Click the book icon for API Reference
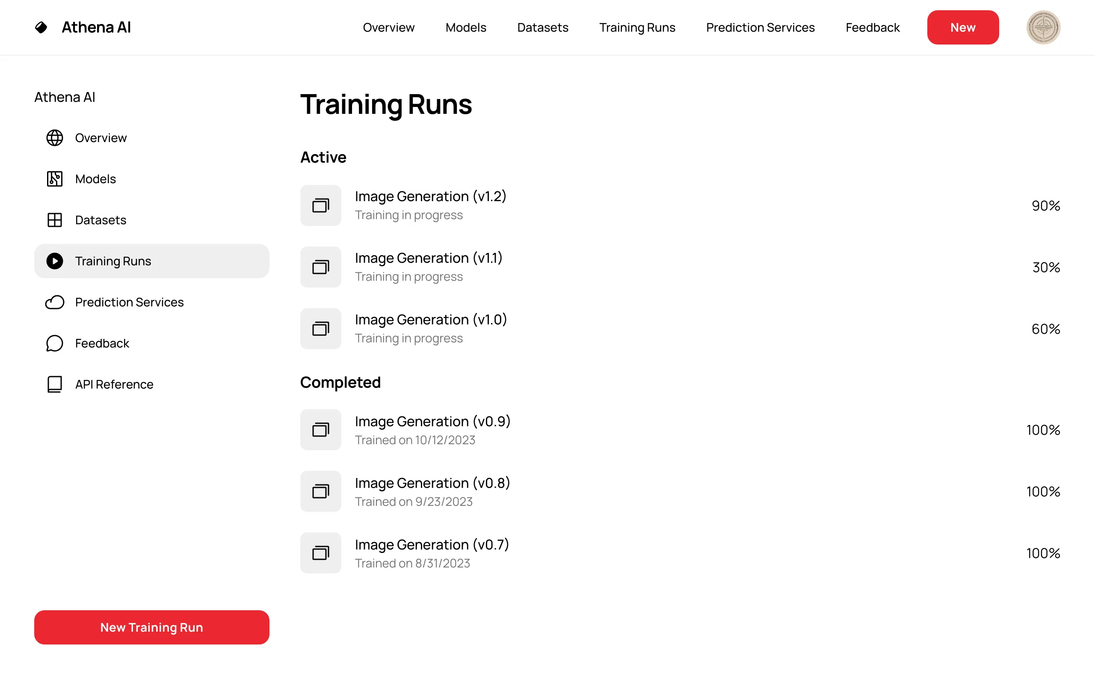This screenshot has height=689, width=1095. pyautogui.click(x=55, y=384)
